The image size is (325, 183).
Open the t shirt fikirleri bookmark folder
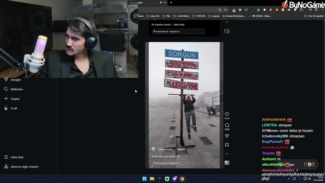tap(181, 16)
